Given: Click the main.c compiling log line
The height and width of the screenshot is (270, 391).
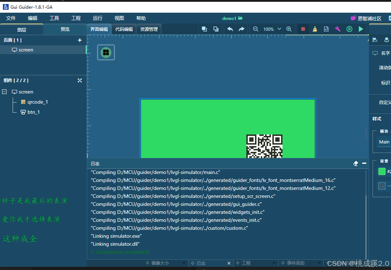Looking at the screenshot, I should coord(156,173).
